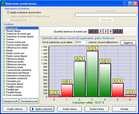Select 'Differenza massima' in the conditions list
The image size is (139, 114).
[16, 65]
